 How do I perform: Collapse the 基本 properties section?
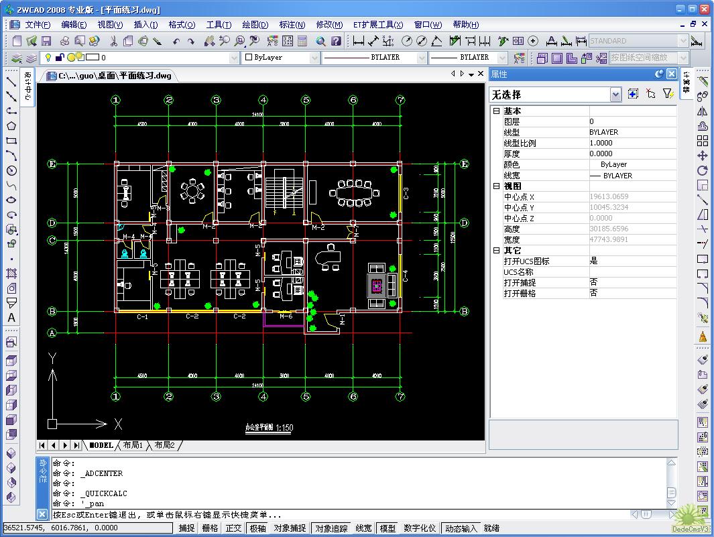pos(496,111)
